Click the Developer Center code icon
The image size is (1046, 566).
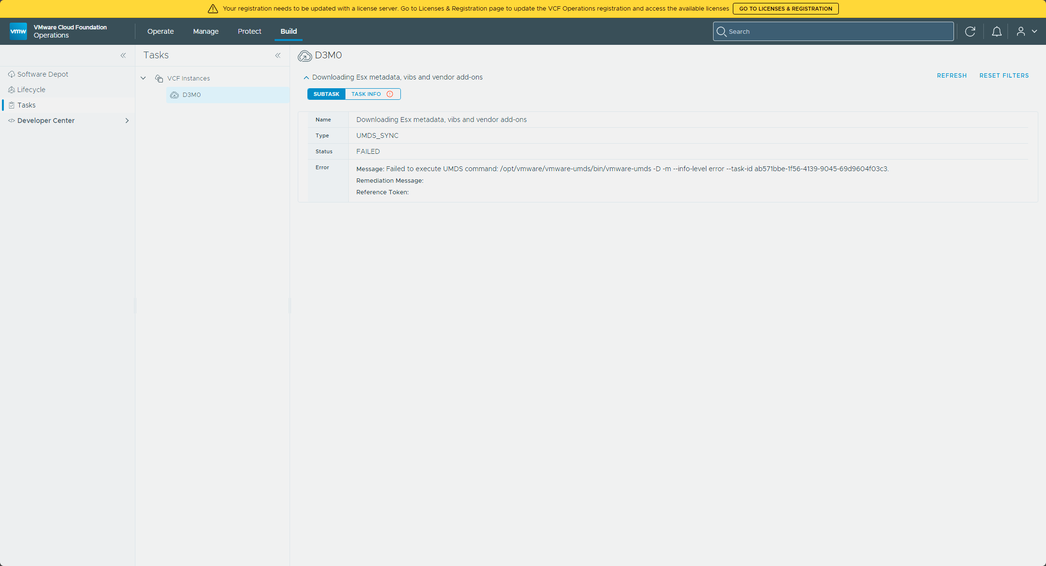(12, 121)
